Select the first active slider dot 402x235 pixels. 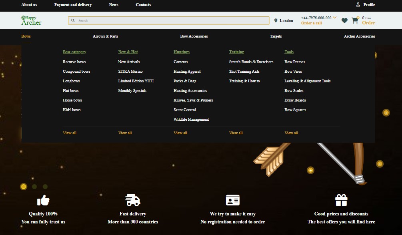[x=24, y=187]
